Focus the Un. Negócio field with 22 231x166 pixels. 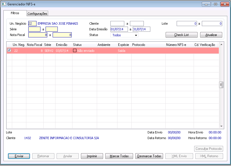(32, 24)
